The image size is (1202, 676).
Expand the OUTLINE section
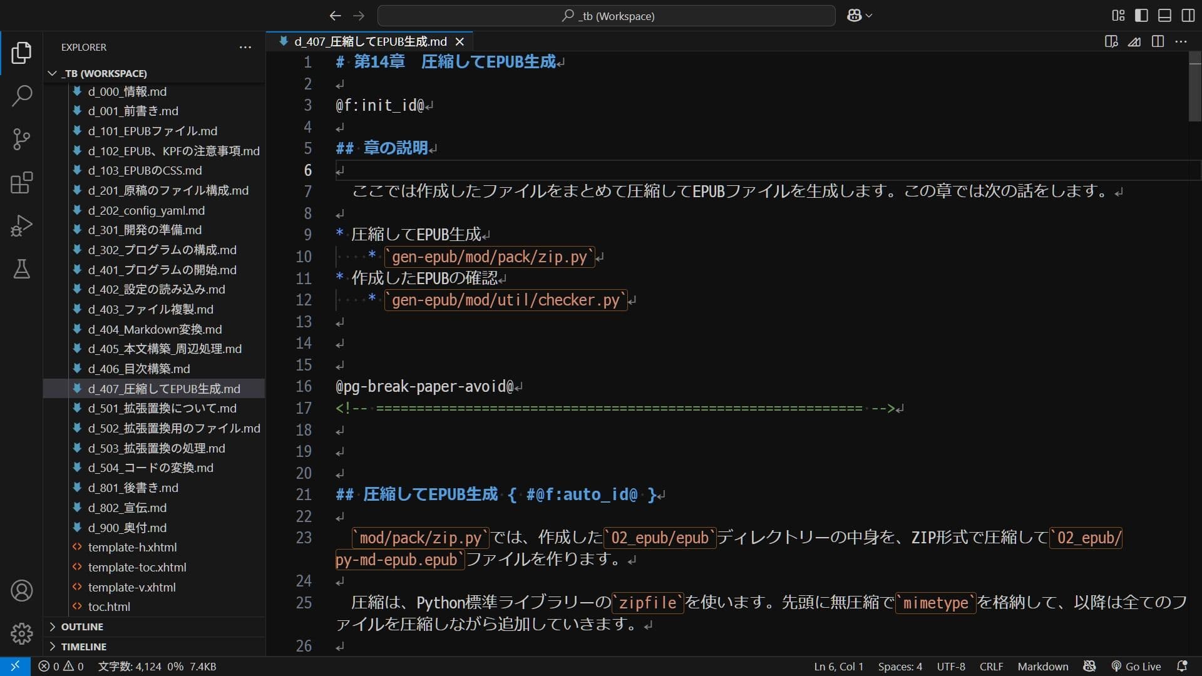click(x=81, y=627)
